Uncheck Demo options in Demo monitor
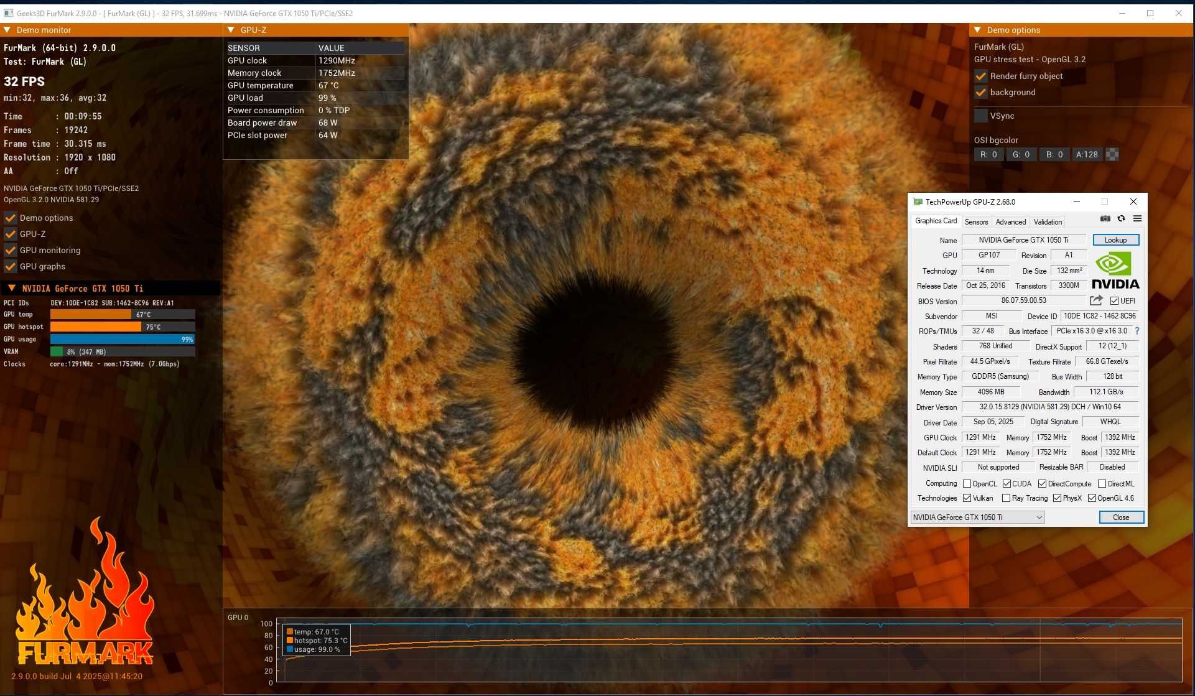This screenshot has height=696, width=1195. pyautogui.click(x=11, y=218)
